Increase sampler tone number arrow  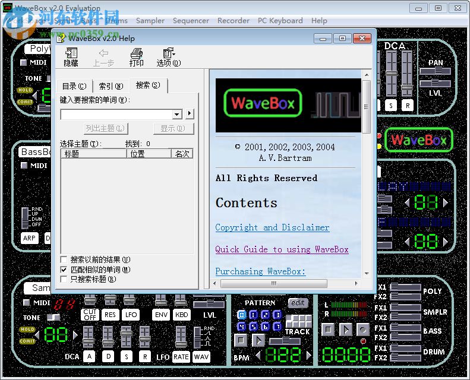(x=75, y=335)
